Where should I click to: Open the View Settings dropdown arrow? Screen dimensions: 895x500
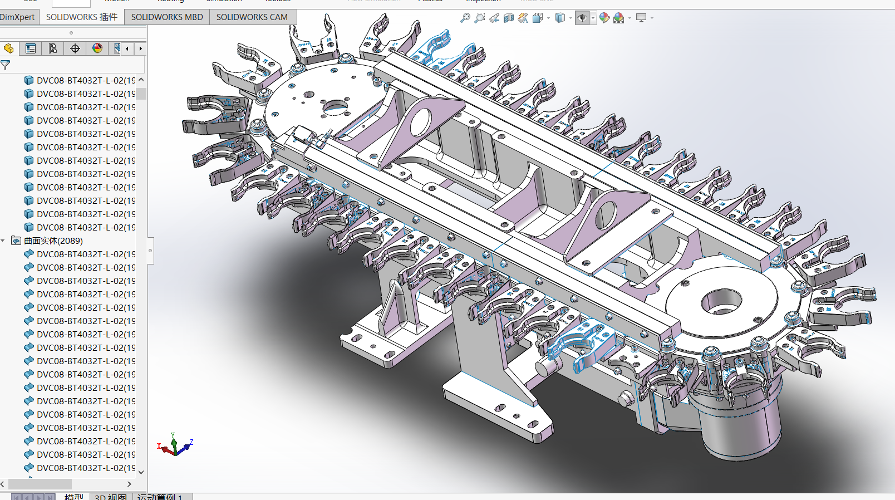652,18
